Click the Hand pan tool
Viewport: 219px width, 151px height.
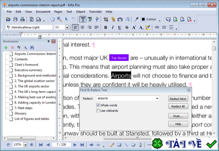[53, 19]
